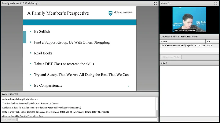Screen dimensions: 220x123
Task: Select Give to BPD Family Education Fund
Action: (x=23, y=116)
